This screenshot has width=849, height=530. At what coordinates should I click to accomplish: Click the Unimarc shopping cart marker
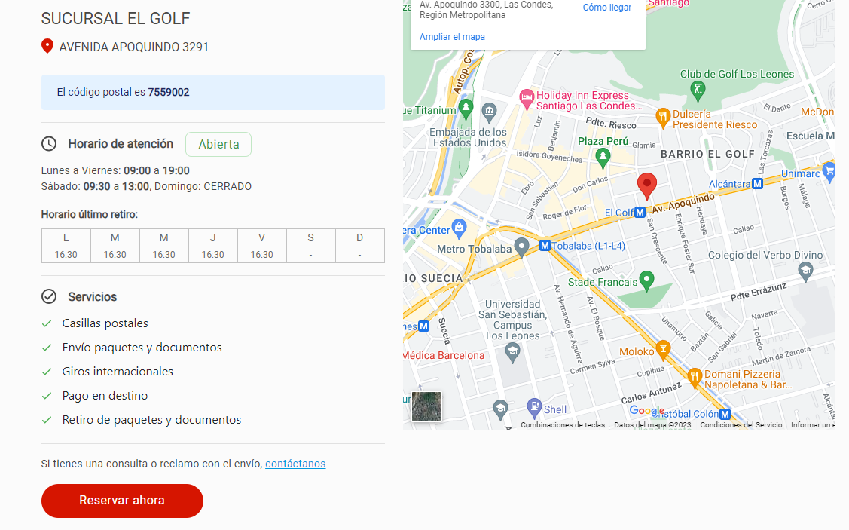[829, 171]
